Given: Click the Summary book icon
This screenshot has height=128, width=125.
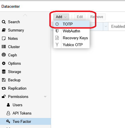Looking at the screenshot, I should [4, 30].
